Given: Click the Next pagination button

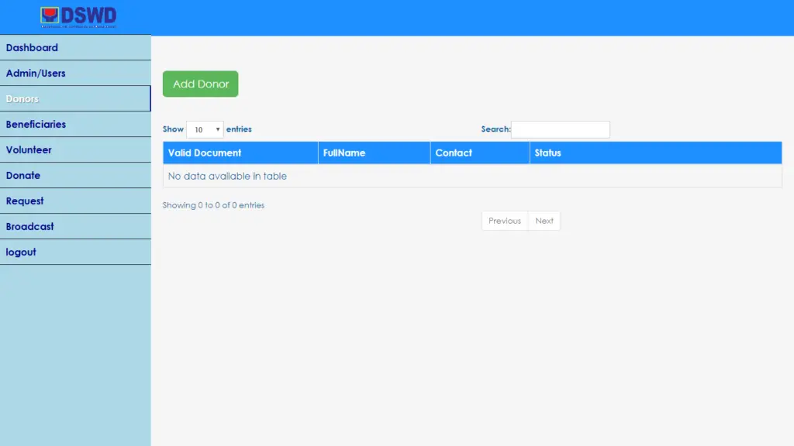Looking at the screenshot, I should (x=544, y=221).
